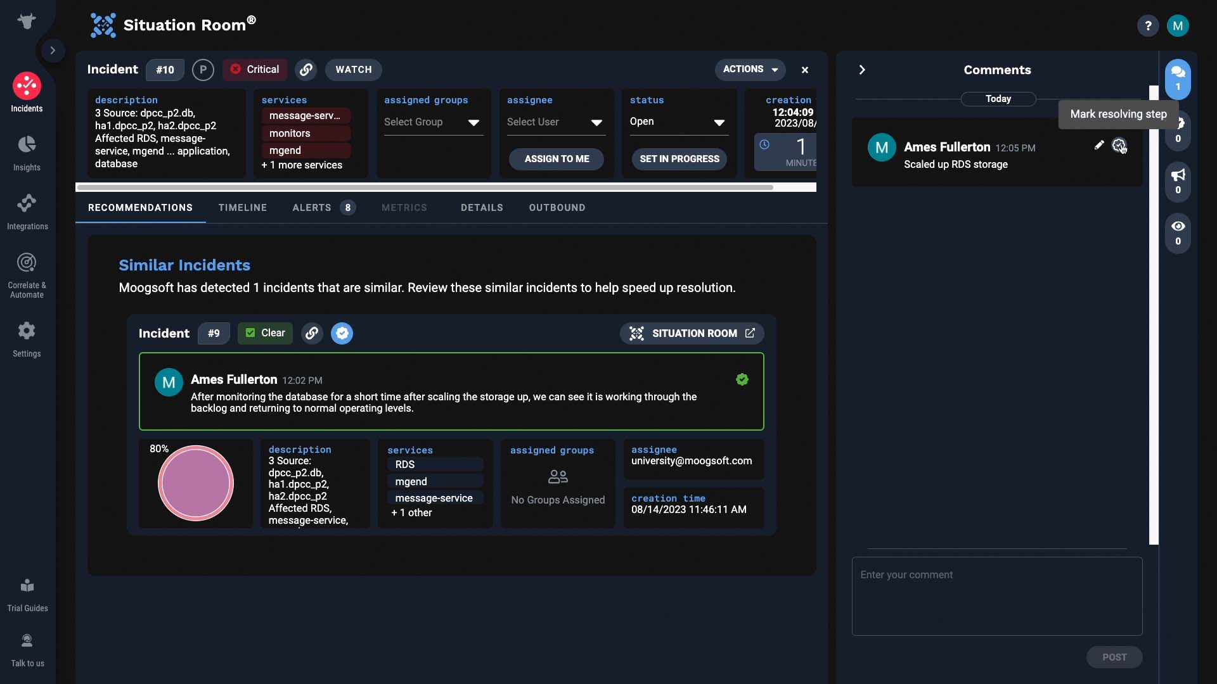Click the Situation Room logo icon
The height and width of the screenshot is (684, 1217).
tap(103, 25)
